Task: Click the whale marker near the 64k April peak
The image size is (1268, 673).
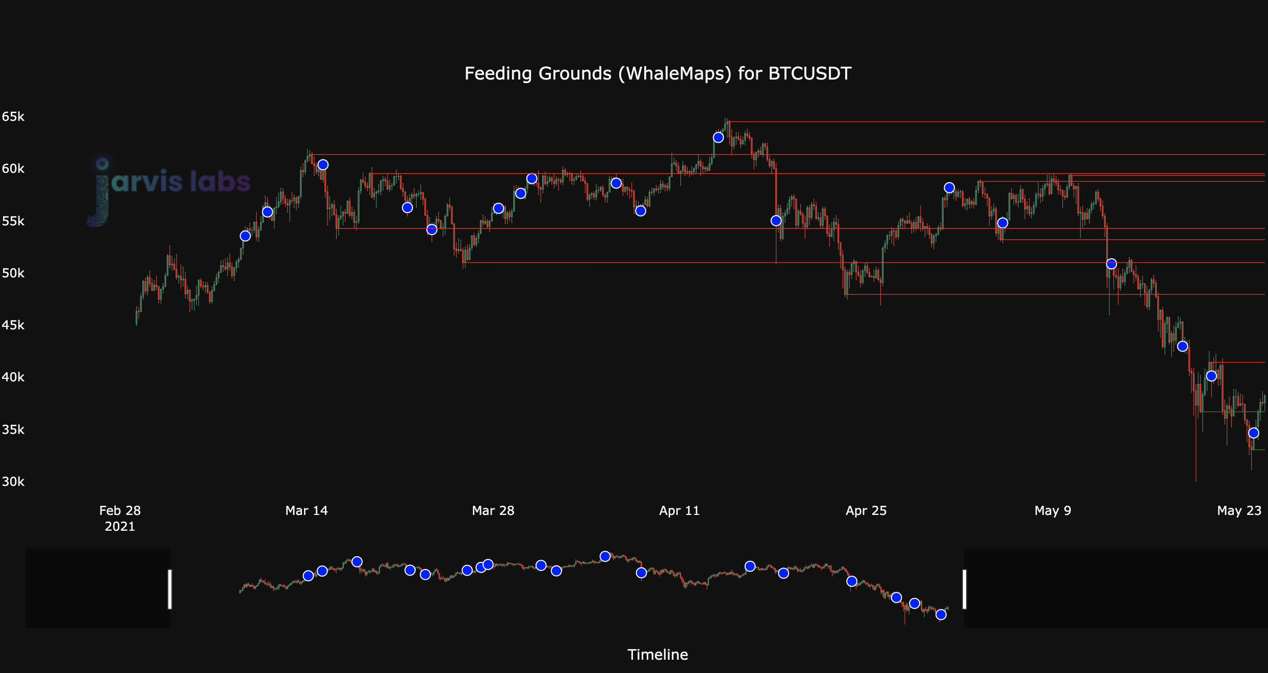Action: [x=718, y=138]
